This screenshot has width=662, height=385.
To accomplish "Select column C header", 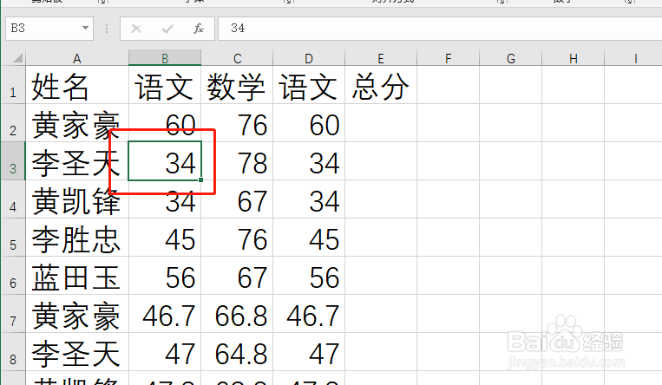I will pyautogui.click(x=237, y=58).
